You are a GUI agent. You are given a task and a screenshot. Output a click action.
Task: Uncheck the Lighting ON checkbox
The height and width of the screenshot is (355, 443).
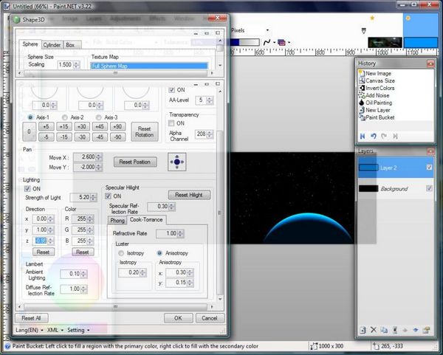pyautogui.click(x=28, y=188)
